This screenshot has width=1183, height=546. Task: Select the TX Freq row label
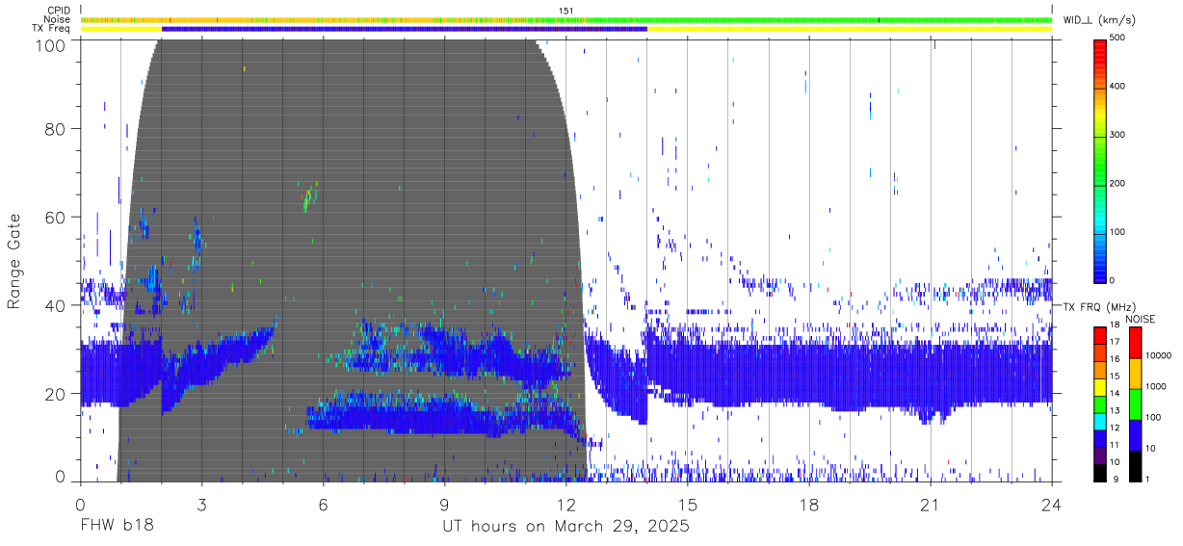(x=52, y=28)
